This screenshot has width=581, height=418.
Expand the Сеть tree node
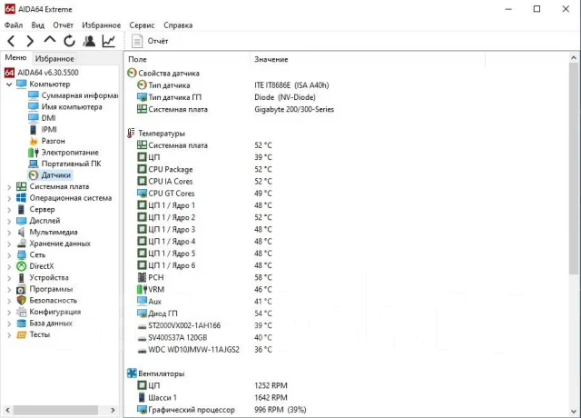[9, 255]
